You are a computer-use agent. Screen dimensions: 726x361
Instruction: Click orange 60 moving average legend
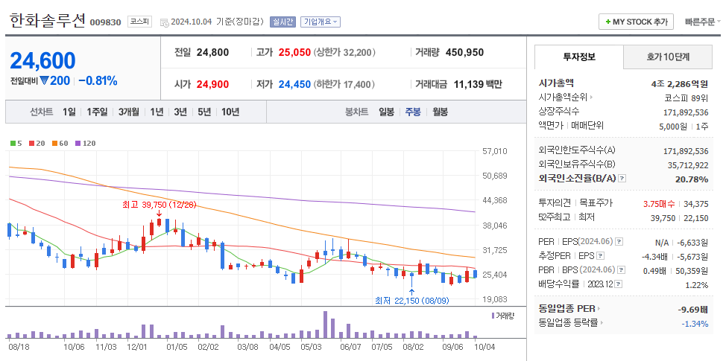tap(60, 144)
